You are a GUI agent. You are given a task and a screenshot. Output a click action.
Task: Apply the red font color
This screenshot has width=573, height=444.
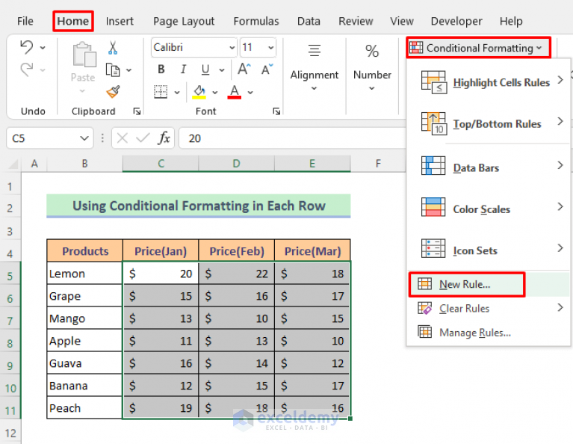click(x=235, y=92)
